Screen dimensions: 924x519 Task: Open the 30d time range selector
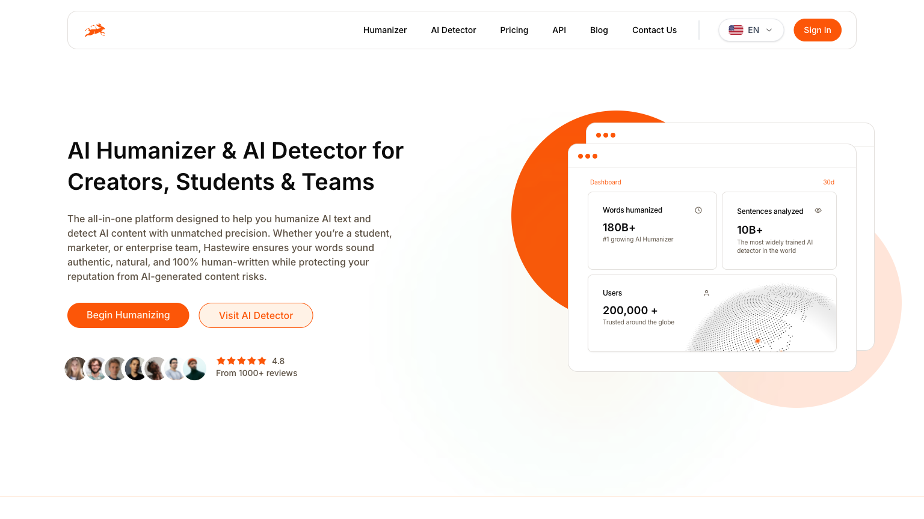(828, 182)
